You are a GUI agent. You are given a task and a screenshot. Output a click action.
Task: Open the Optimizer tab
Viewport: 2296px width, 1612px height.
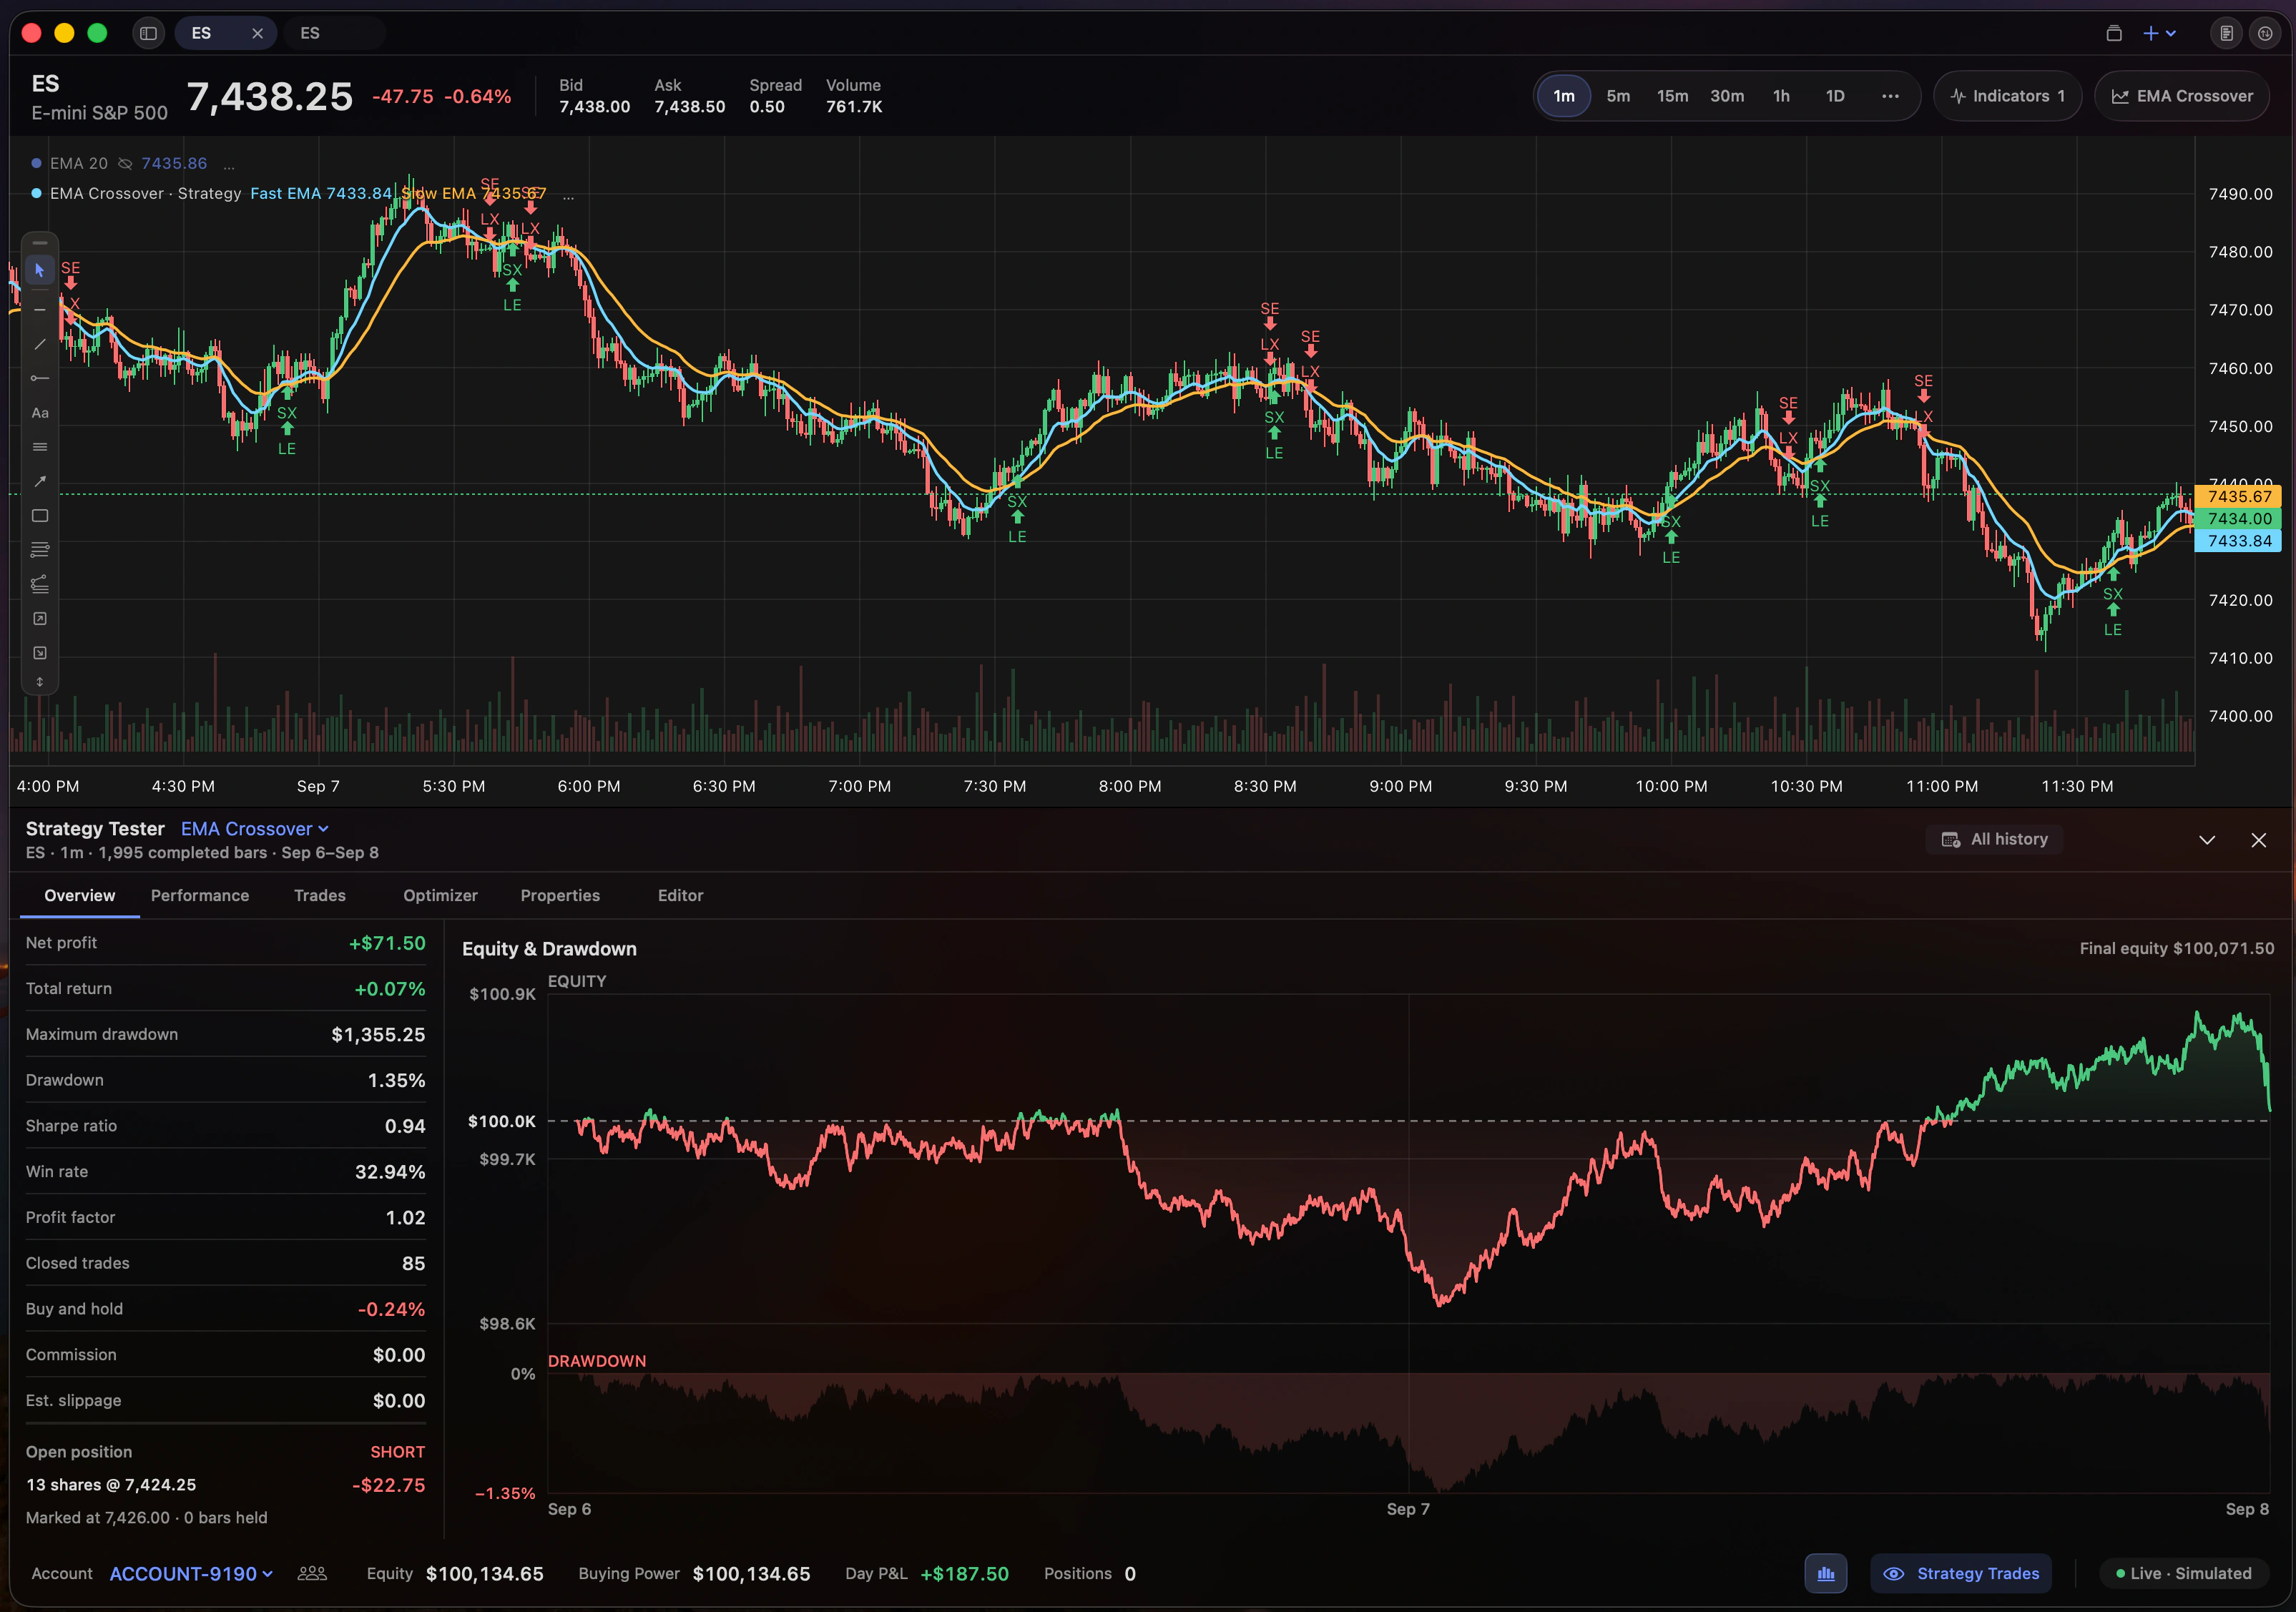click(x=440, y=895)
